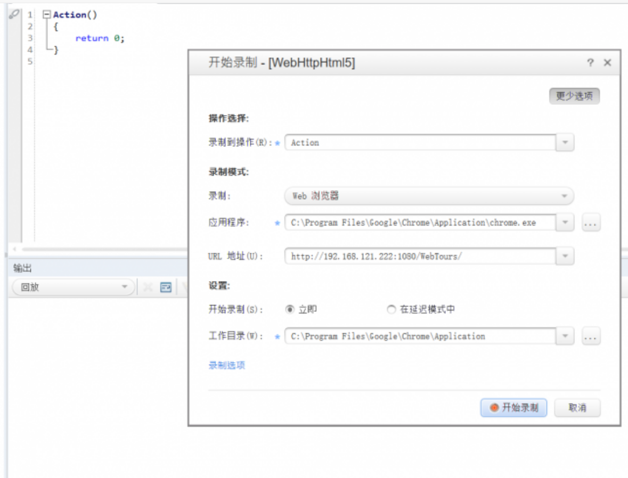Viewport: 628px width, 478px height.
Task: Close the Start Recording dialog
Action: (x=607, y=63)
